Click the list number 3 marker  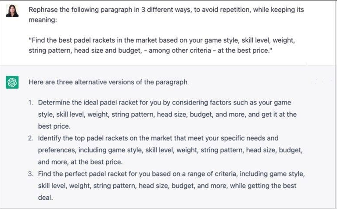(31, 173)
